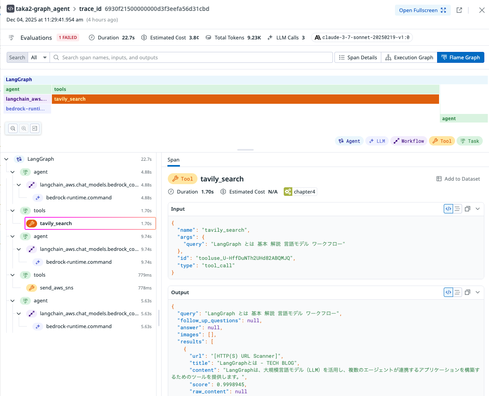Click the Estimated Cost coin icon
The image size is (489, 396).
(144, 37)
